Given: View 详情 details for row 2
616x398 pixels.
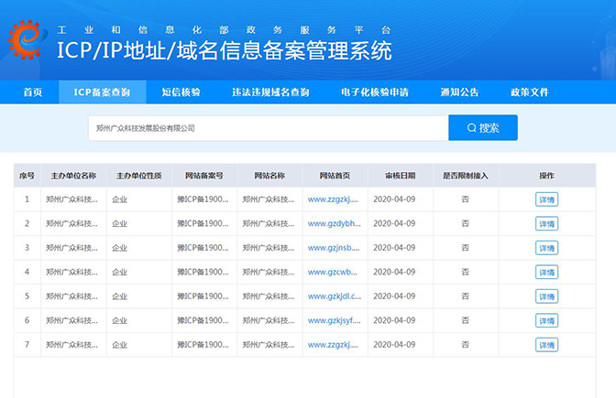Looking at the screenshot, I should click(x=546, y=223).
